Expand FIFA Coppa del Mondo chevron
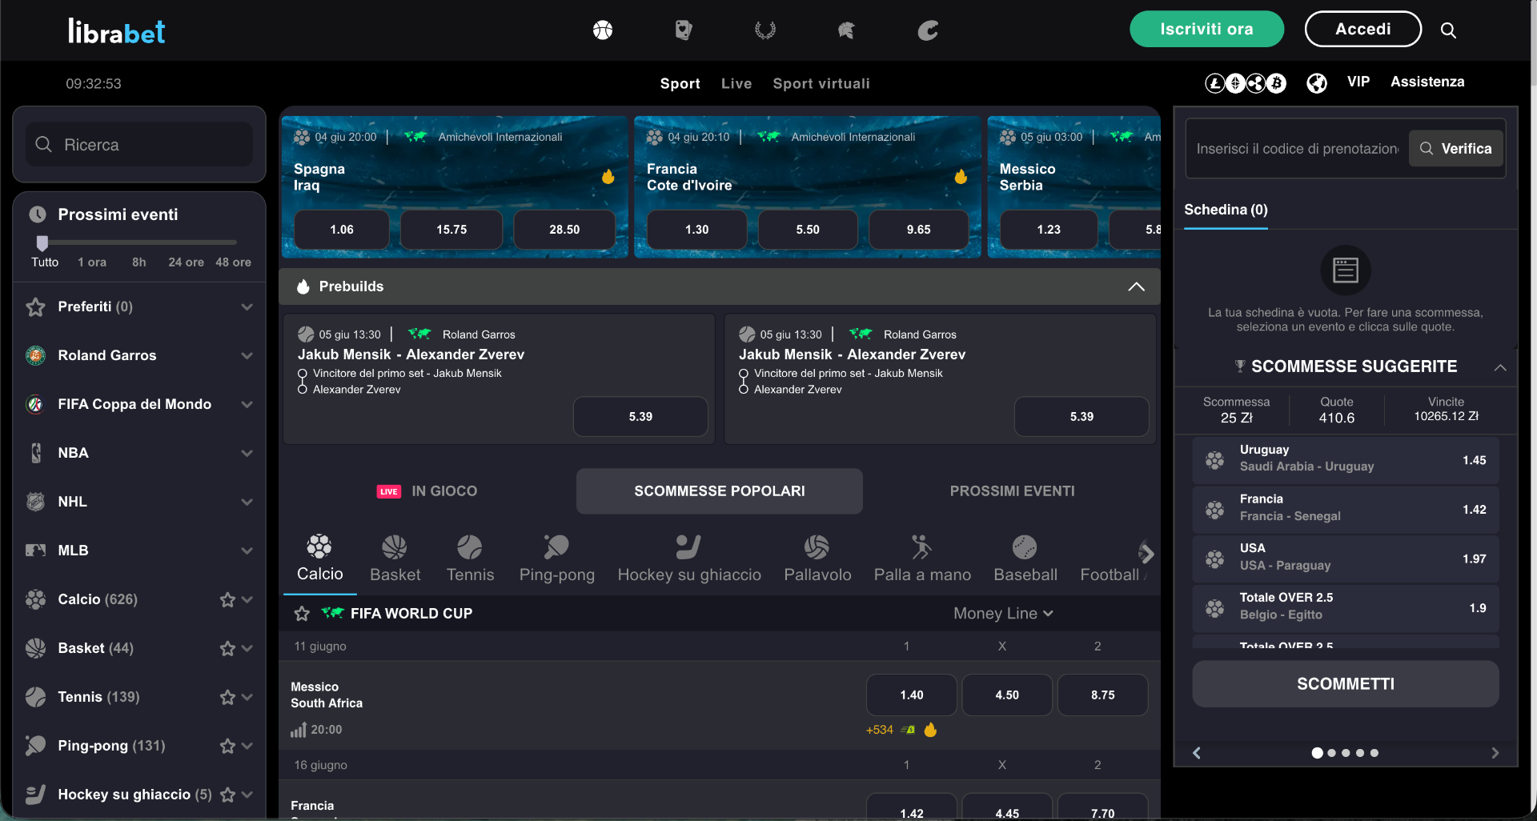The height and width of the screenshot is (821, 1537). 247,405
